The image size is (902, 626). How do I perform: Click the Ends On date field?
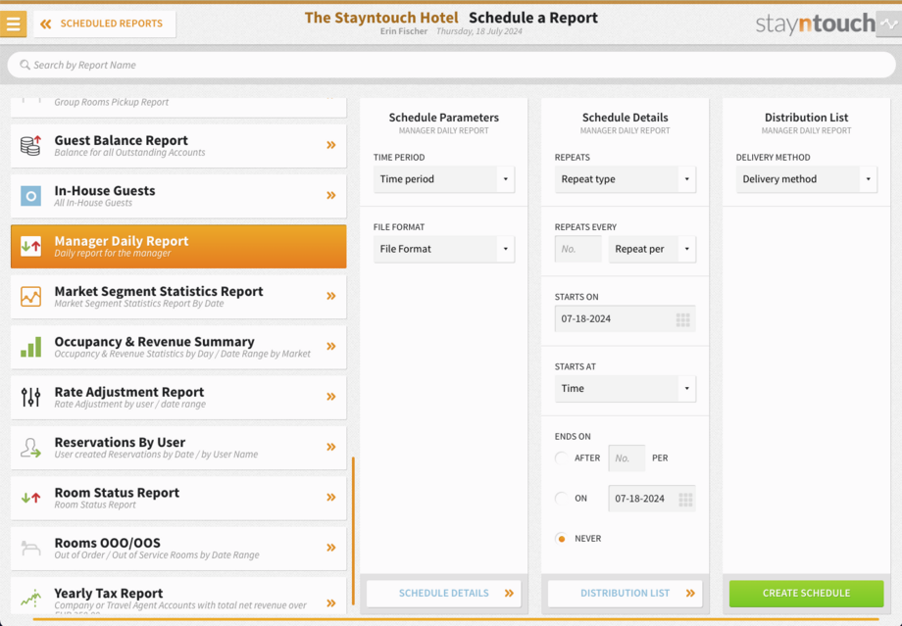click(x=652, y=499)
